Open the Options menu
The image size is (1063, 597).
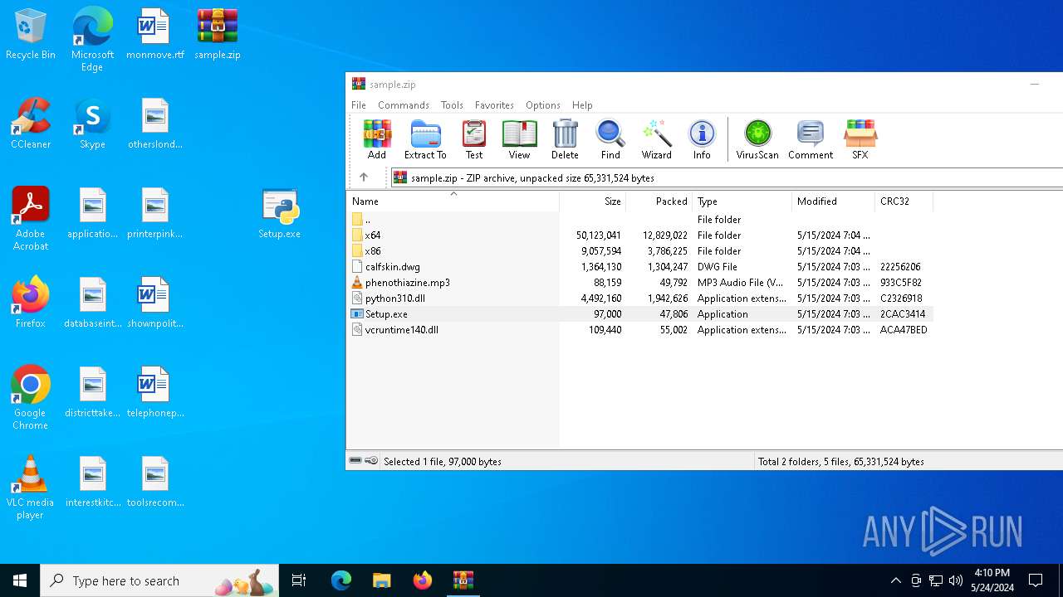[543, 105]
